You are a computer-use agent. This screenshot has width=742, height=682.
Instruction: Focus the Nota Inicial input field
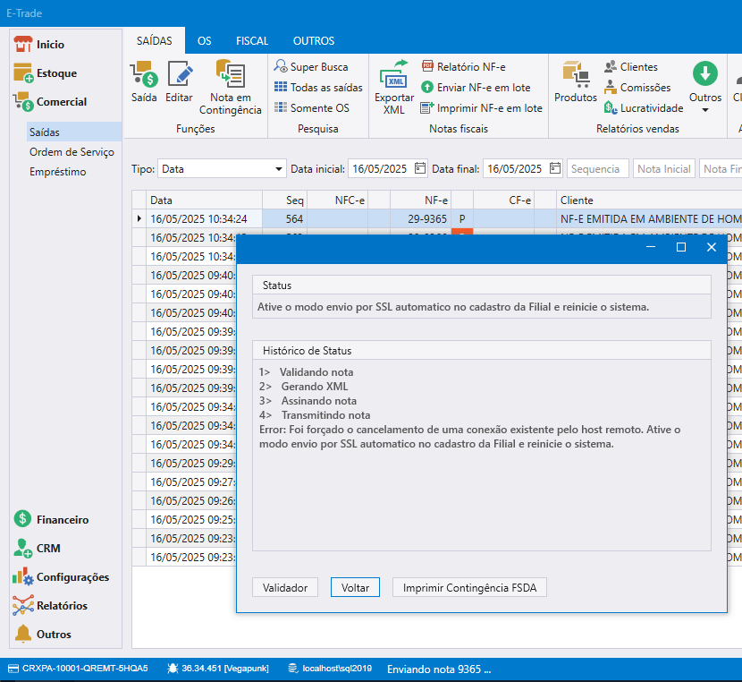pos(664,168)
